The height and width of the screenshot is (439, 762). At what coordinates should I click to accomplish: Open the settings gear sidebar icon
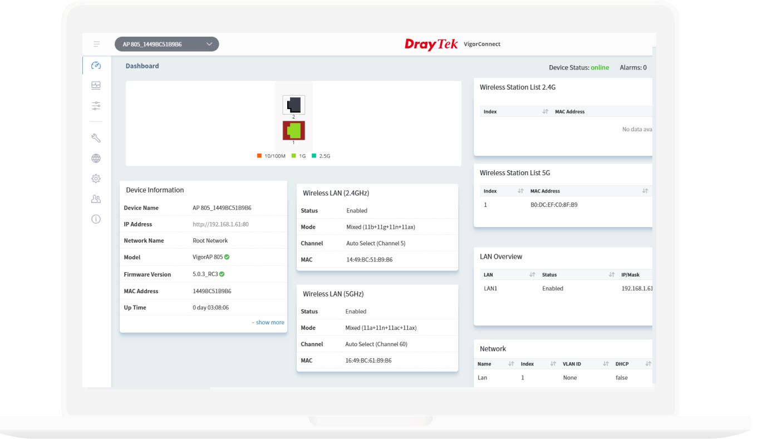click(x=96, y=179)
